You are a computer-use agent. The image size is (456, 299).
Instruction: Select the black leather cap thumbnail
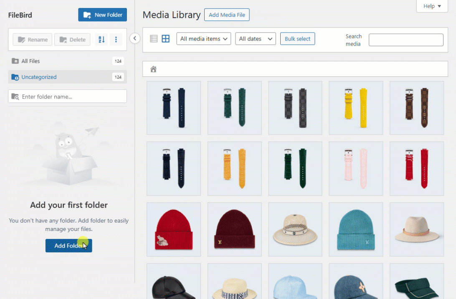pos(174,281)
